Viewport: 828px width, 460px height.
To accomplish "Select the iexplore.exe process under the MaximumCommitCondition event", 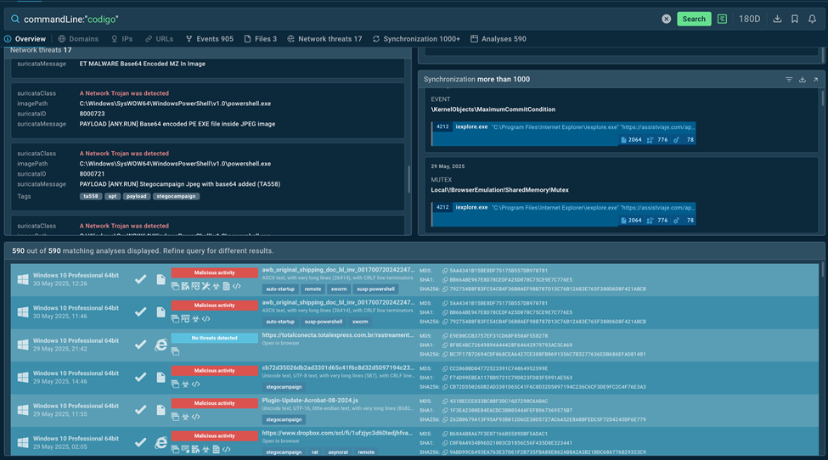I will [x=563, y=133].
